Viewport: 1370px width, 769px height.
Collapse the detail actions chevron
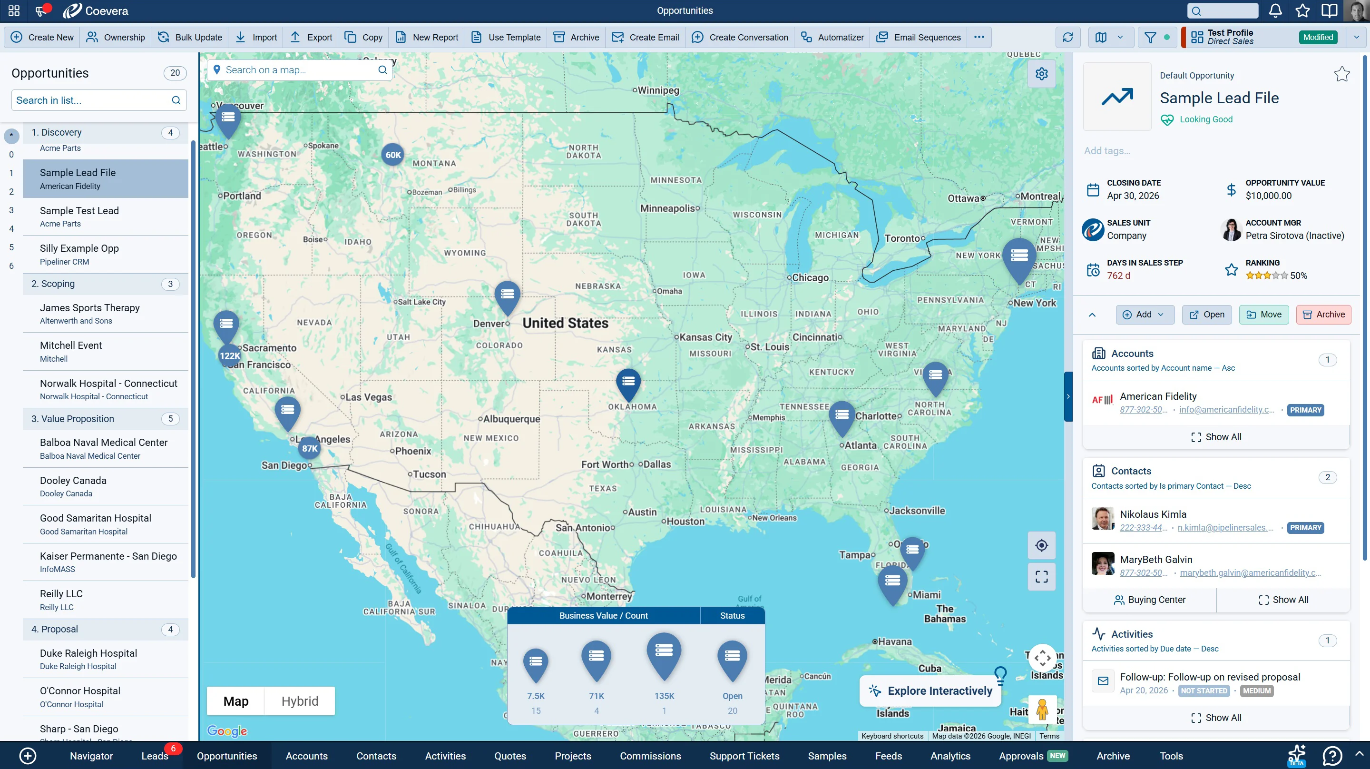pos(1092,315)
